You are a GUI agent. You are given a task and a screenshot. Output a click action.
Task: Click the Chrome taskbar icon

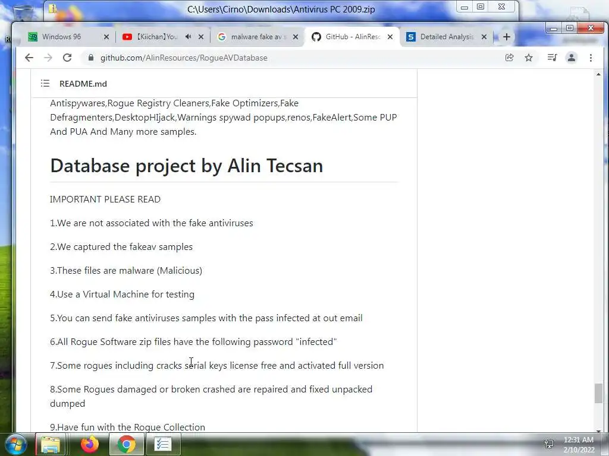[x=126, y=444]
